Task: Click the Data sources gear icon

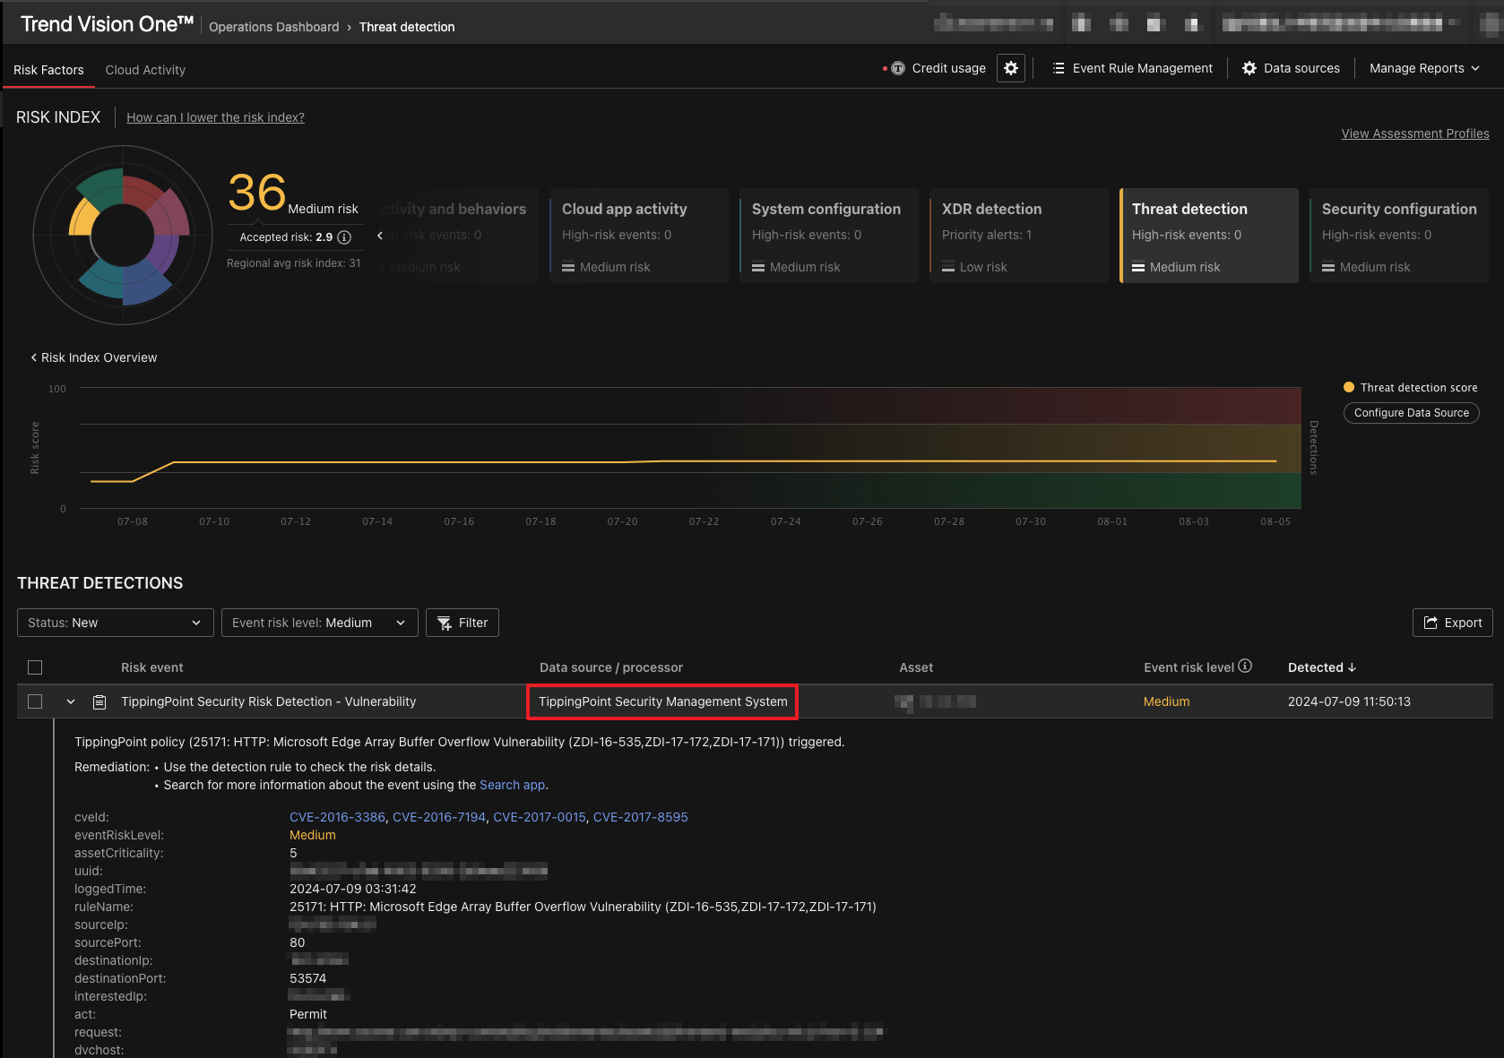Action: (1249, 68)
